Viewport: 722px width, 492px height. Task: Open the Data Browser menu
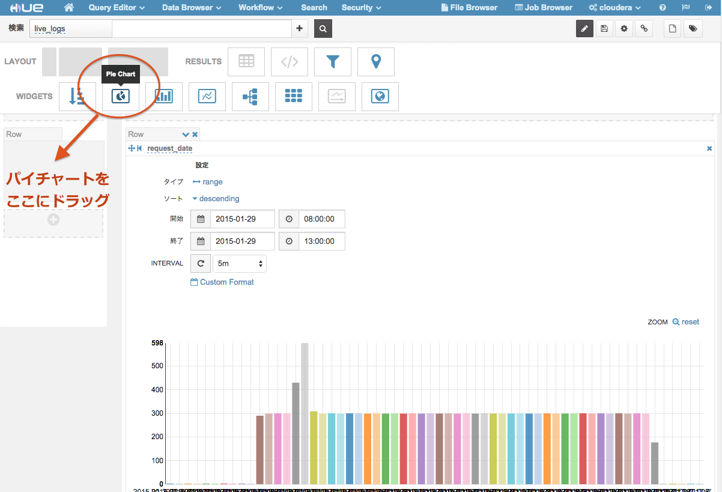[x=192, y=8]
